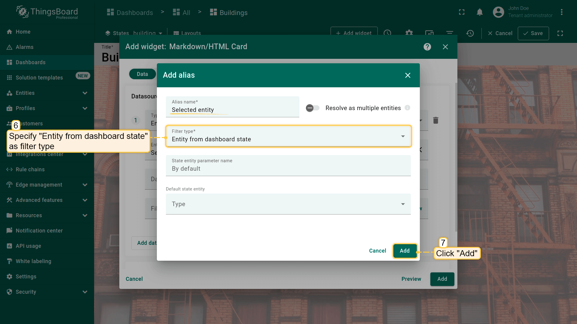The height and width of the screenshot is (324, 577).
Task: Open help icon in Add widget header
Action: coord(427,47)
